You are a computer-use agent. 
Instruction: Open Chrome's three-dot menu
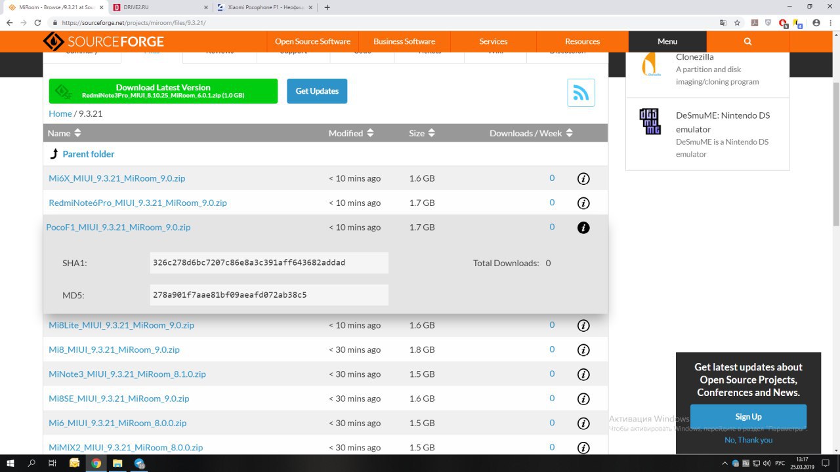tap(830, 22)
